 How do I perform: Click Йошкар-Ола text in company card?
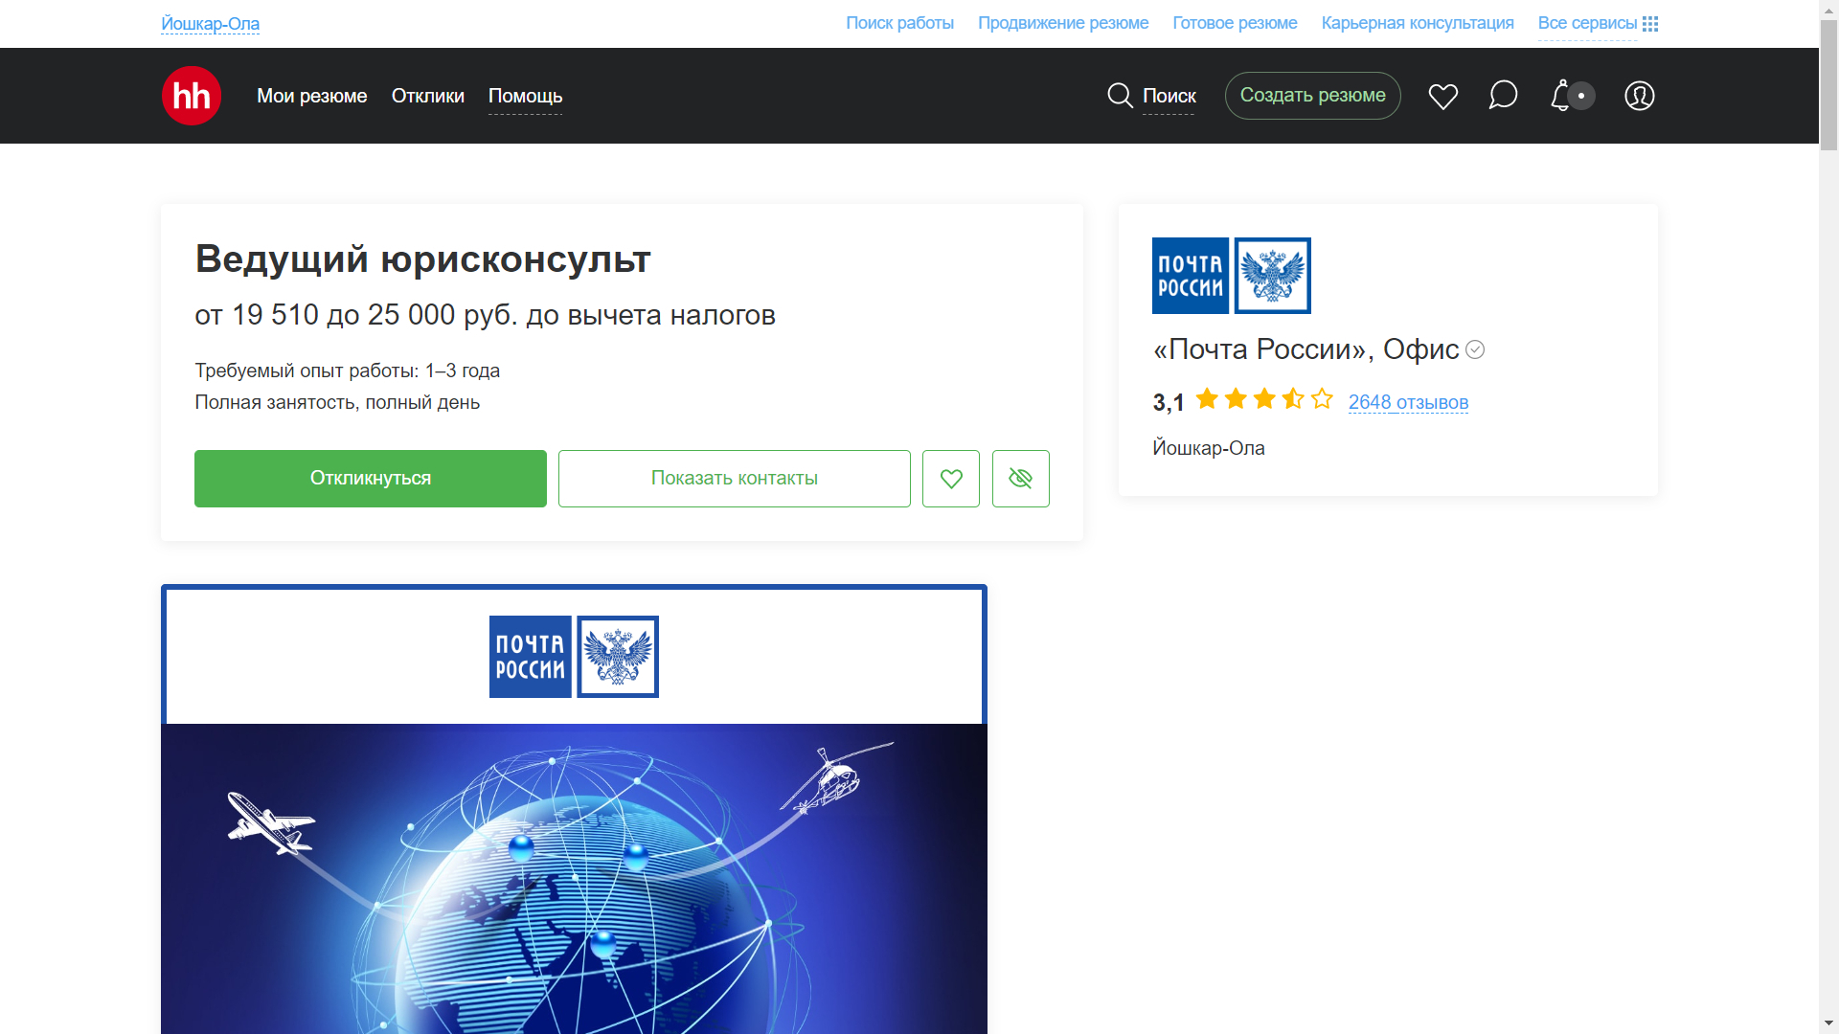[1208, 448]
